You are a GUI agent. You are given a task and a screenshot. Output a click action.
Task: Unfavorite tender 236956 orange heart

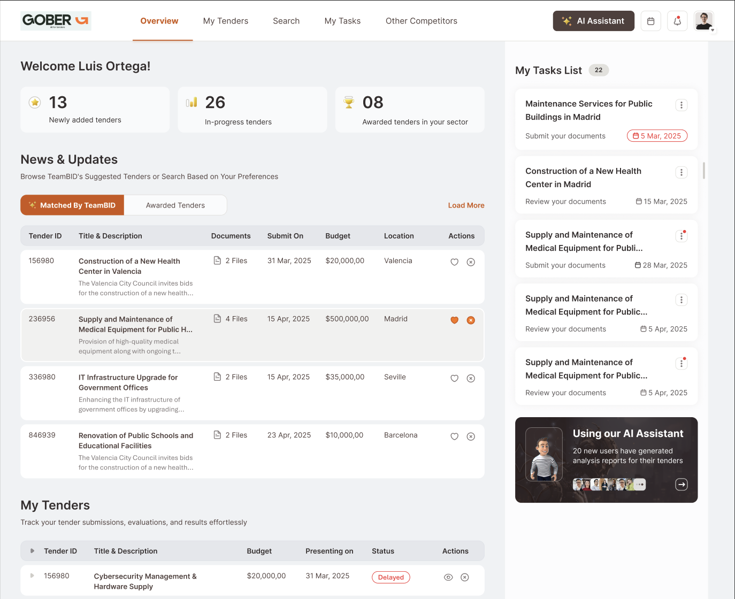coord(454,320)
